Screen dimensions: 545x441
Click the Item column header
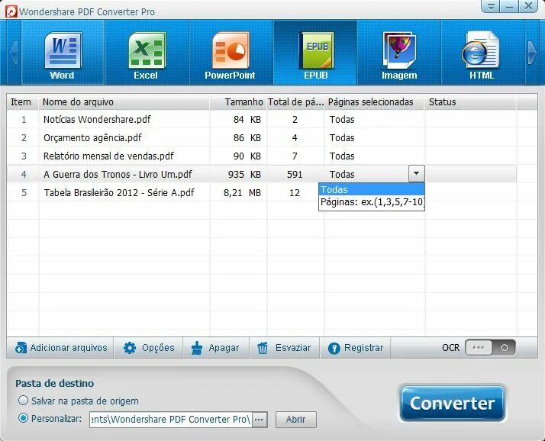(x=23, y=101)
